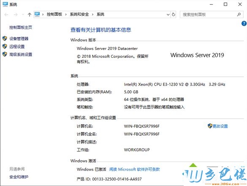Expand the chevron after 系统和安全 breadcrumb
Image resolution: width=247 pixels, height=186 pixels.
(92, 15)
